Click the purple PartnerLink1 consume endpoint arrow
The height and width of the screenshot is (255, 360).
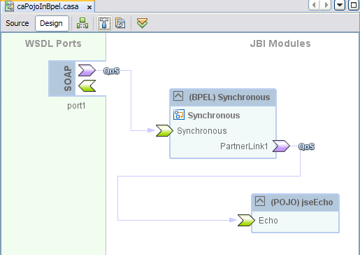(281, 146)
